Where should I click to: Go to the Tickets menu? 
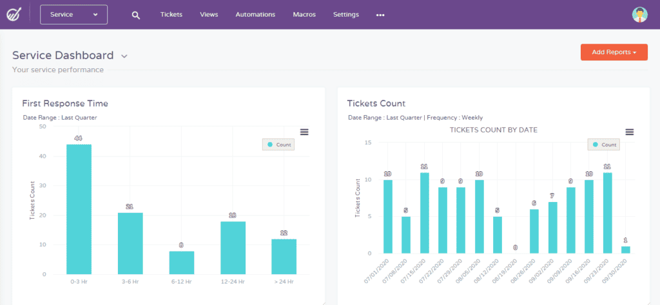[171, 14]
